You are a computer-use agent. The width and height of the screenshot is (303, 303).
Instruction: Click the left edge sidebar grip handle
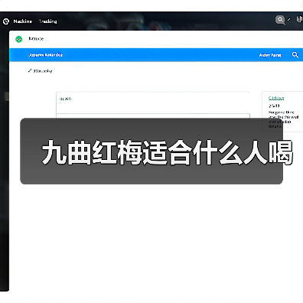point(7,96)
